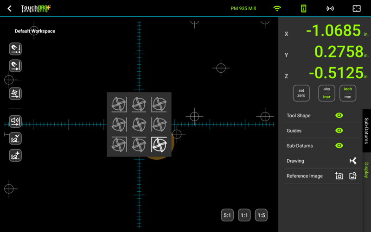The height and width of the screenshot is (232, 371).
Task: Tap the probe plus tool icon
Action: 15,156
